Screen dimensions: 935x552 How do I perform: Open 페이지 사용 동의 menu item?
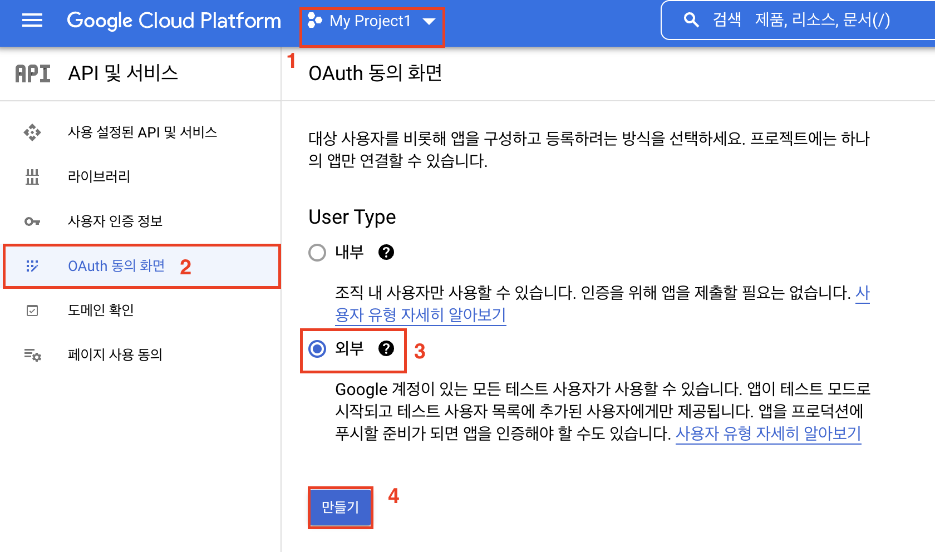click(140, 354)
